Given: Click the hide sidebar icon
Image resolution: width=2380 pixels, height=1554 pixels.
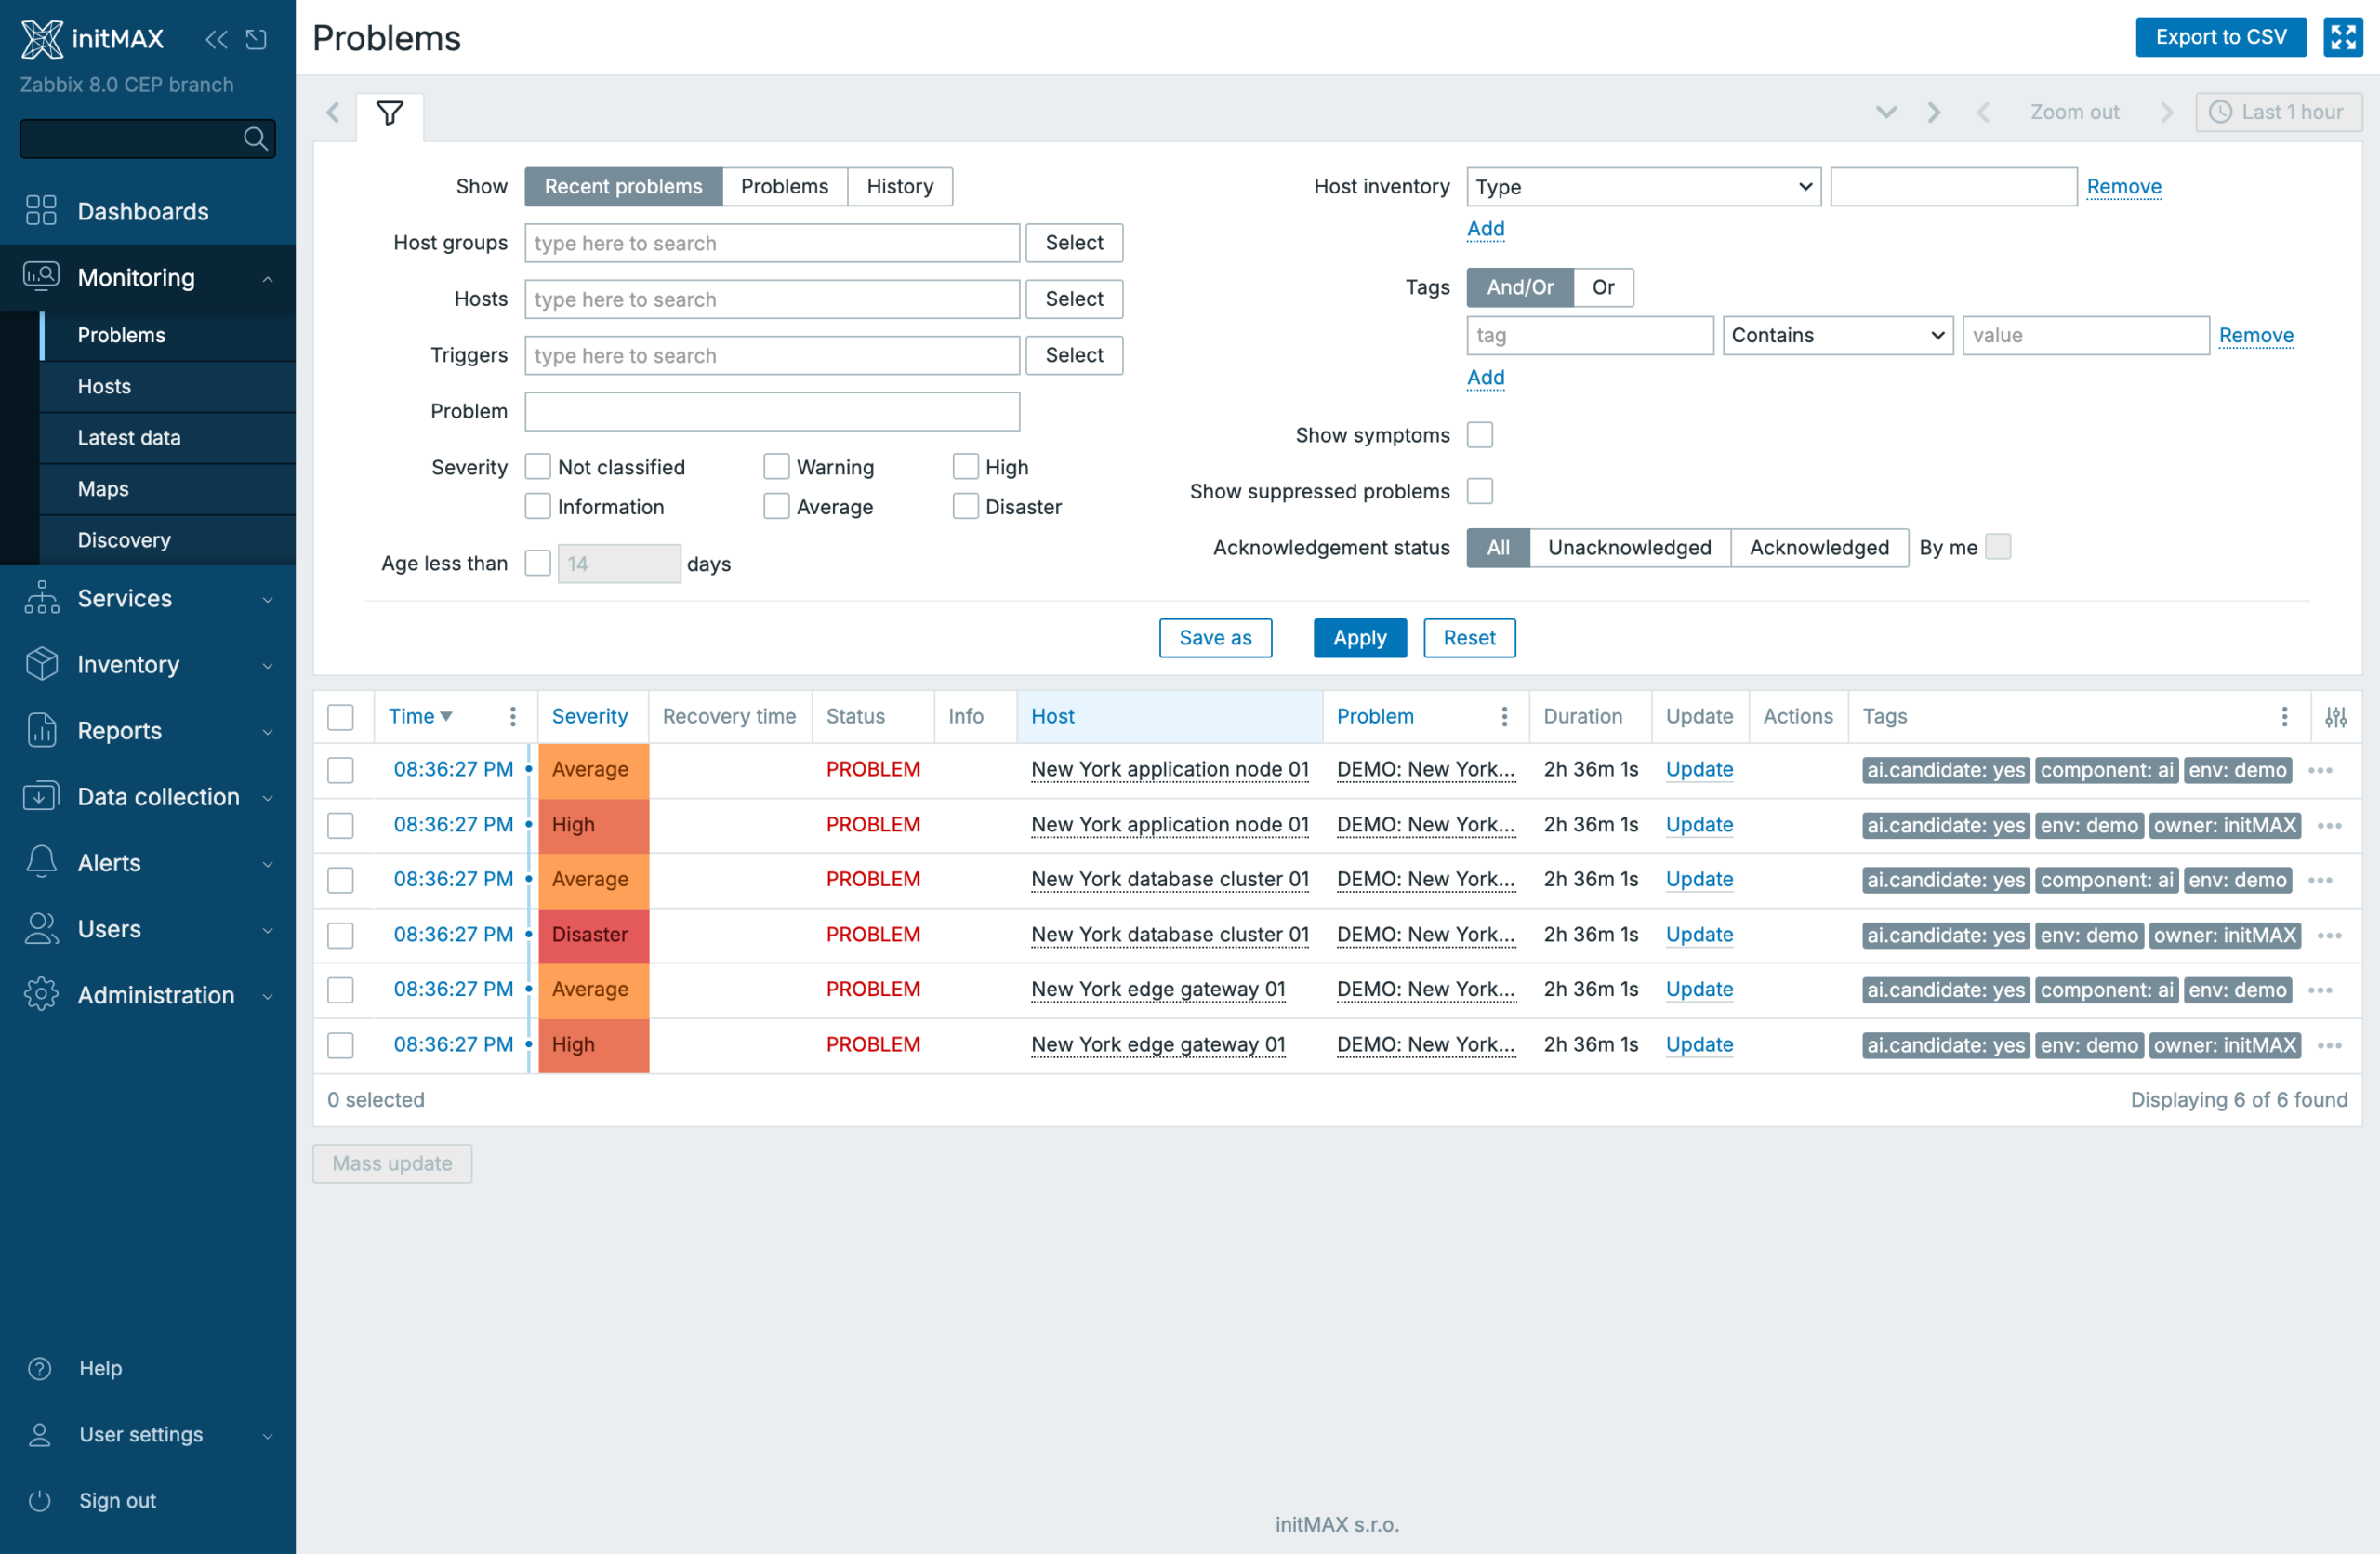Looking at the screenshot, I should click(256, 39).
